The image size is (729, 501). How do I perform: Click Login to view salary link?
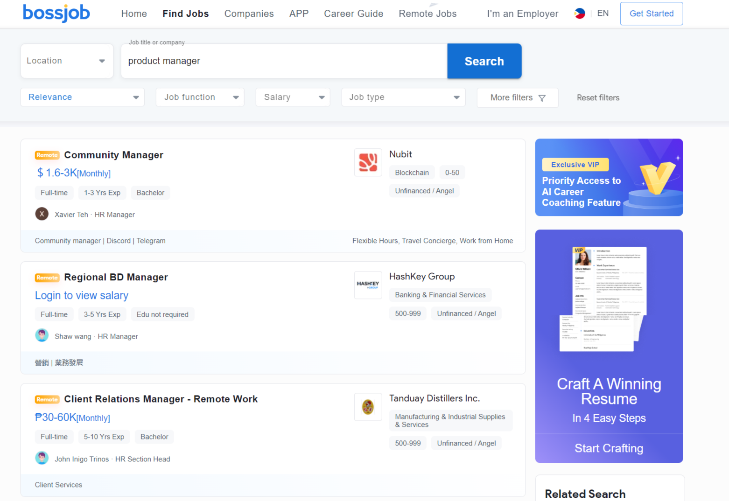tap(82, 295)
